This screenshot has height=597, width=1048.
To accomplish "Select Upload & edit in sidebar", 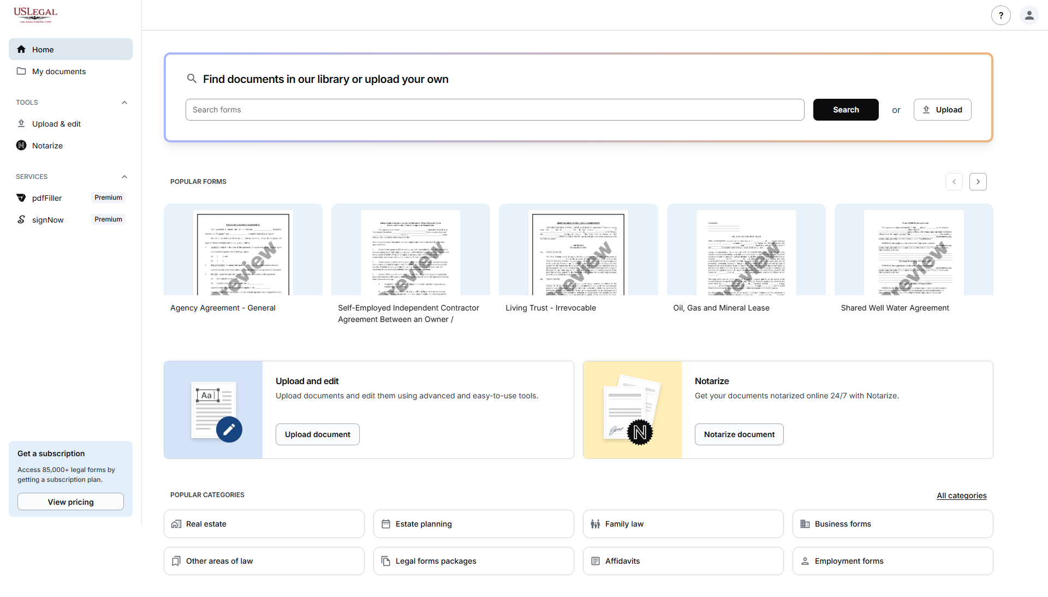I will (x=56, y=124).
